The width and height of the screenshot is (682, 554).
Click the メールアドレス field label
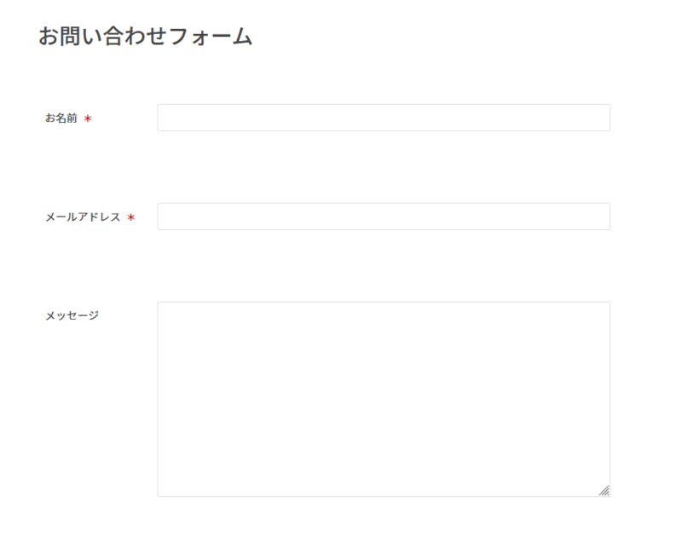[x=83, y=217]
